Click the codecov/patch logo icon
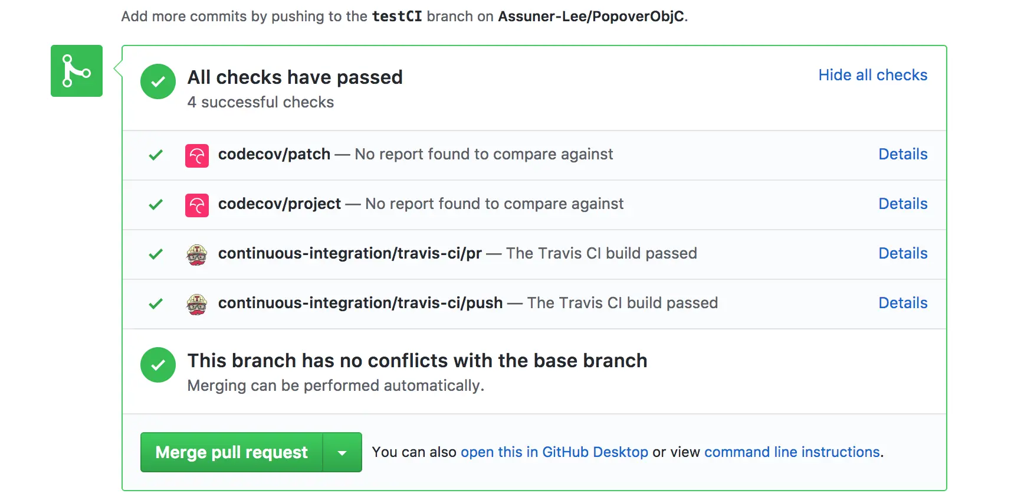The width and height of the screenshot is (1024, 503). click(x=196, y=156)
